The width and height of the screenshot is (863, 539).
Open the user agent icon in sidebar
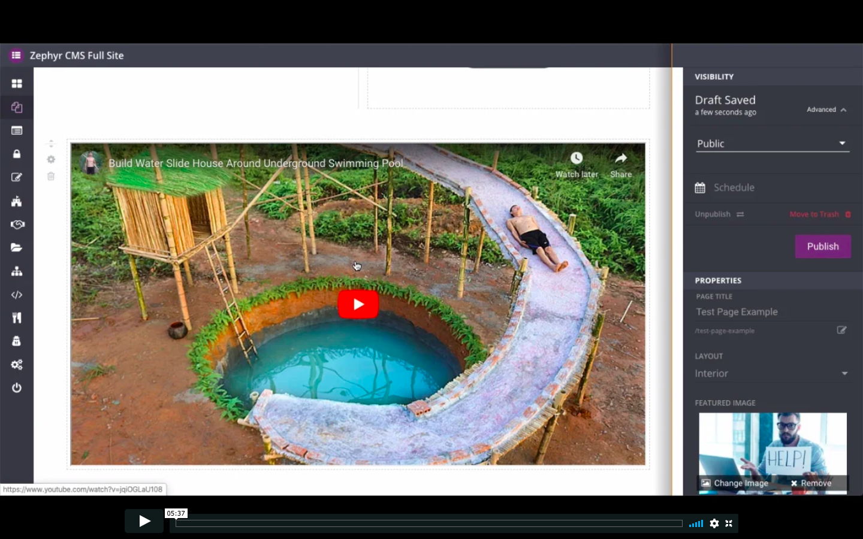pos(17,341)
